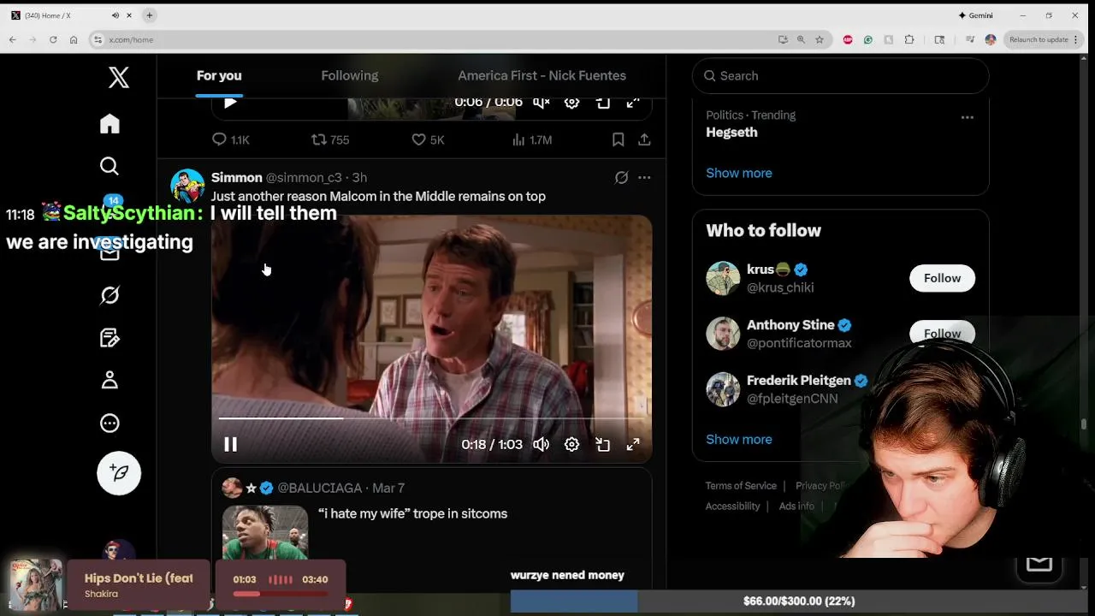Bookmark page with the star icon
This screenshot has height=616, width=1095.
[820, 39]
